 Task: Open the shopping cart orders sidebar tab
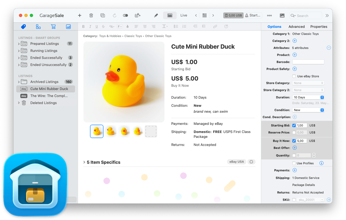pos(53,26)
